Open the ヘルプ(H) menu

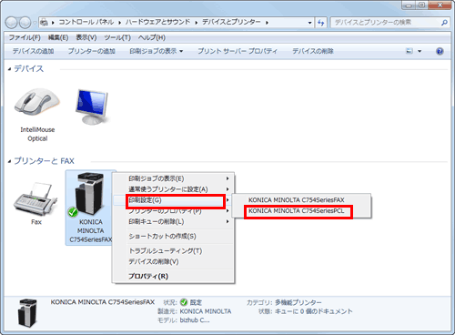tap(152, 37)
